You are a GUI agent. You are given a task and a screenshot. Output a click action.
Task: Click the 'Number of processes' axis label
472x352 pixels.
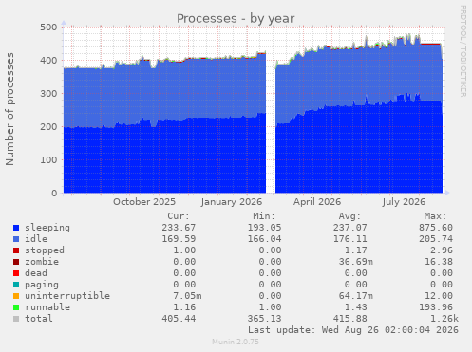pyautogui.click(x=9, y=109)
